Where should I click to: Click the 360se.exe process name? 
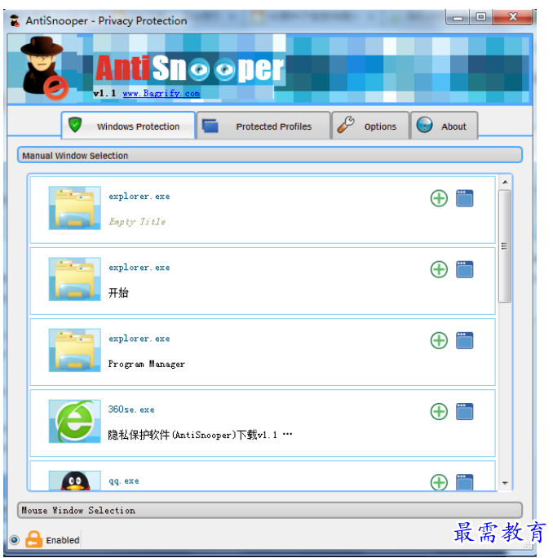[x=131, y=410]
